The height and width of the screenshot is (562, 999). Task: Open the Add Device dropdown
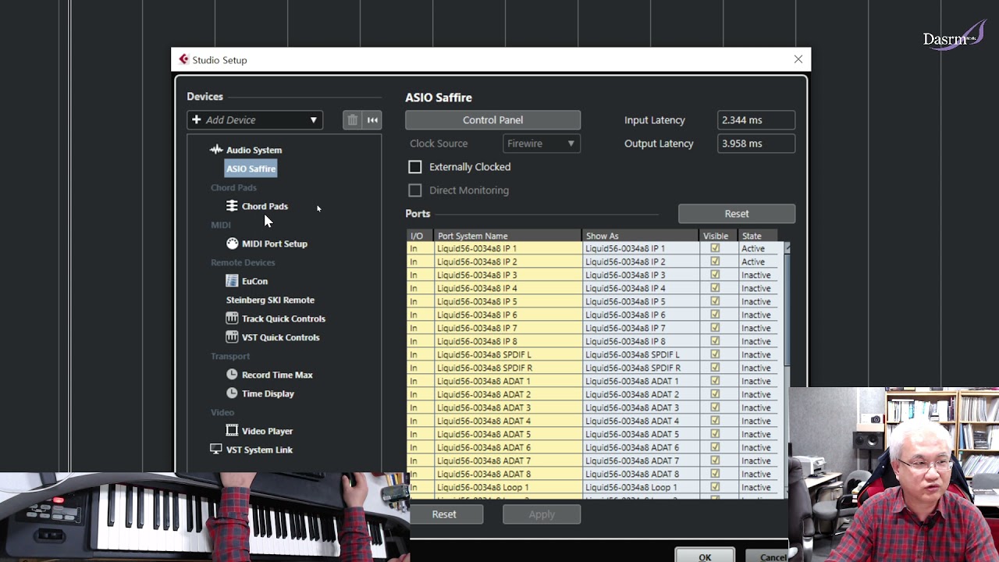click(x=254, y=120)
